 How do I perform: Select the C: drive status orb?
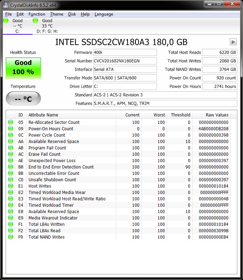pyautogui.click(x=6, y=21)
